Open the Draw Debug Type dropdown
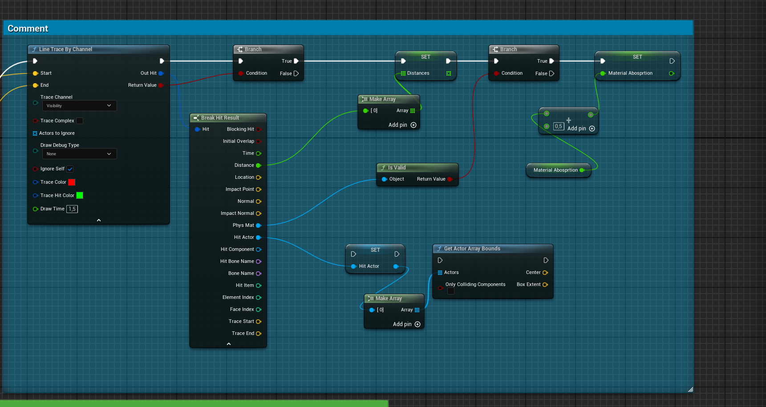The height and width of the screenshot is (407, 766). [79, 154]
